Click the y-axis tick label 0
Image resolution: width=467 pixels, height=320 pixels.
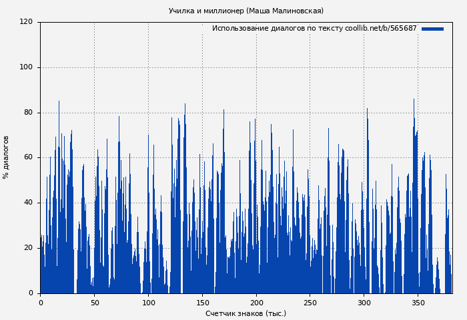31,293
